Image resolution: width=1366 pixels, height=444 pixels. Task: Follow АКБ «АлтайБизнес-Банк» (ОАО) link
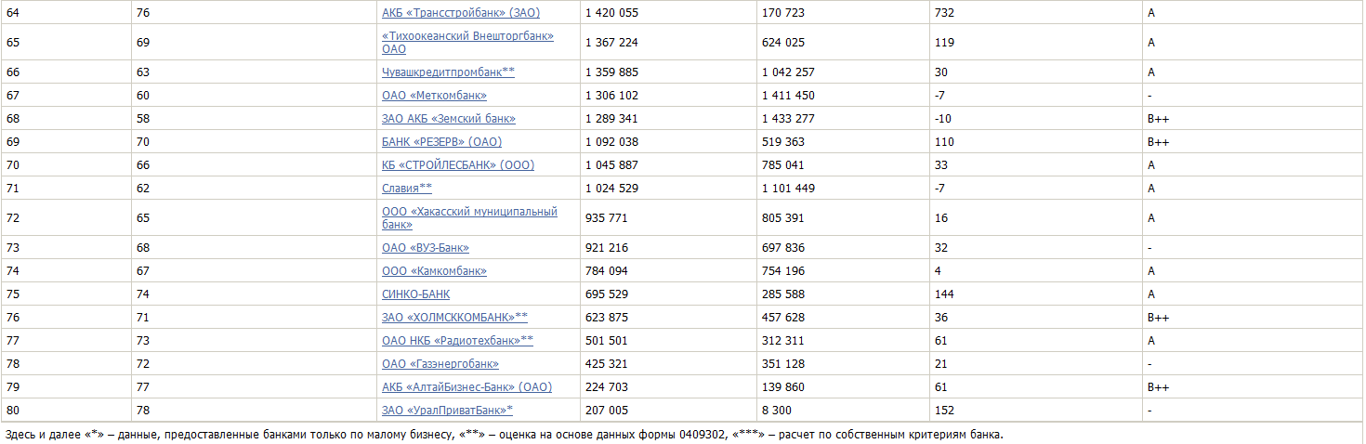point(466,387)
